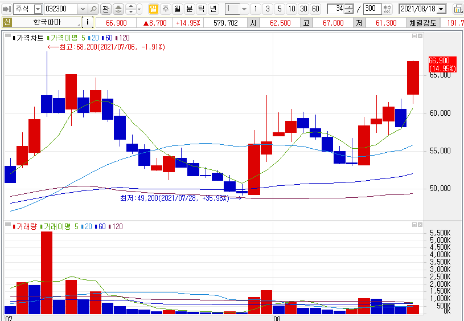Click the 120 moving average legend in price chart
Screen dimensions: 464x321
point(123,38)
